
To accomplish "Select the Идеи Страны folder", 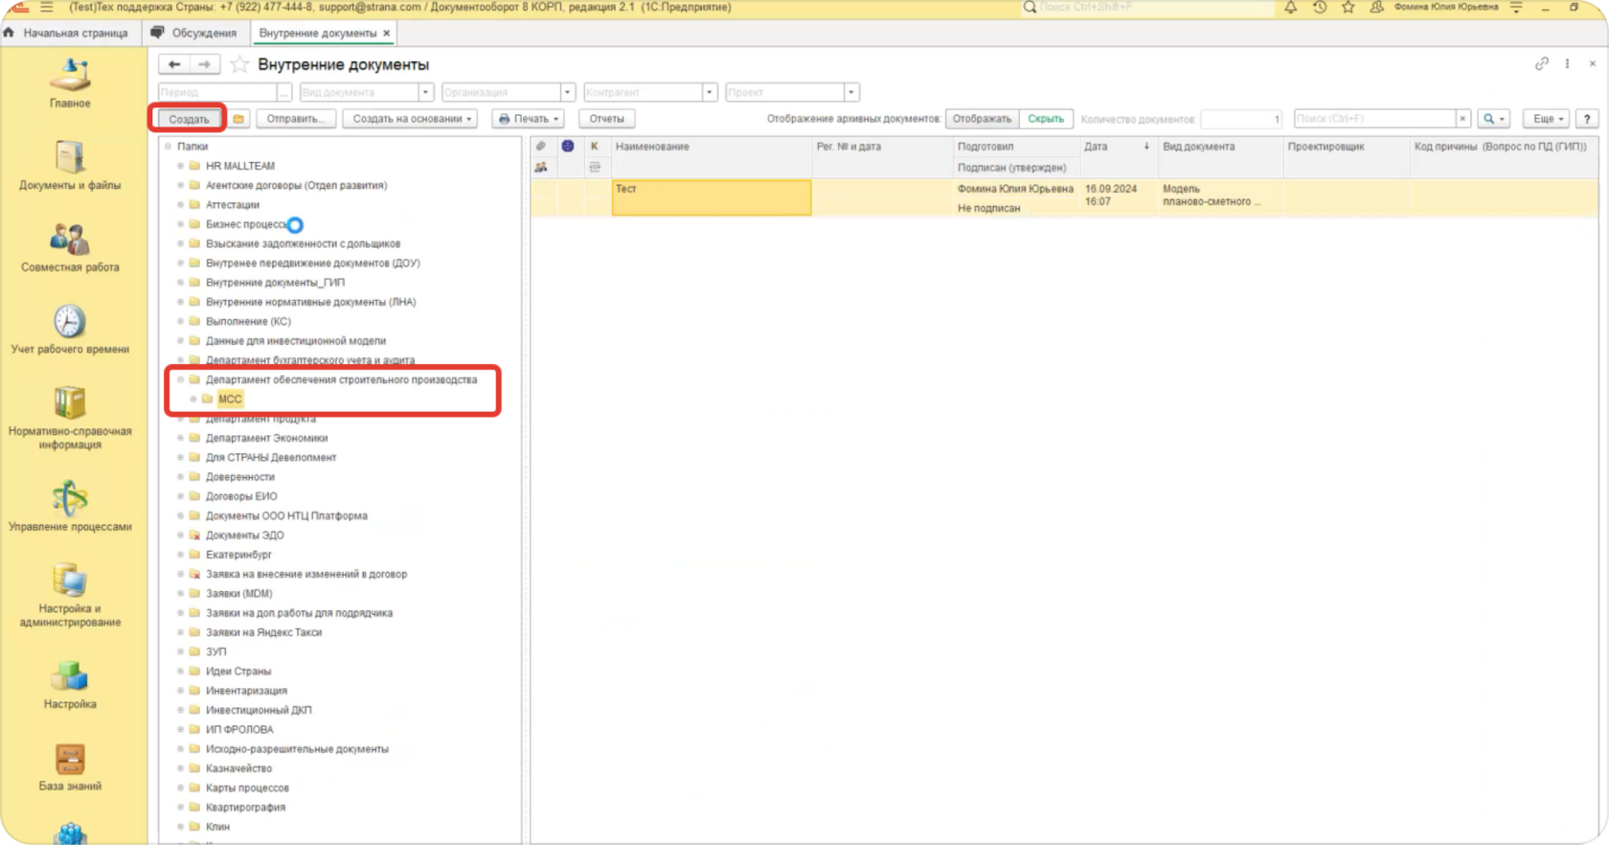I will tap(238, 672).
